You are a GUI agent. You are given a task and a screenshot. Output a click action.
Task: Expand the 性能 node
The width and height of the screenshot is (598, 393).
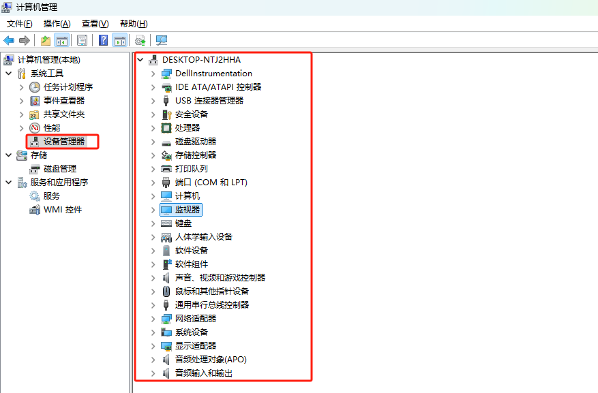[x=22, y=128]
